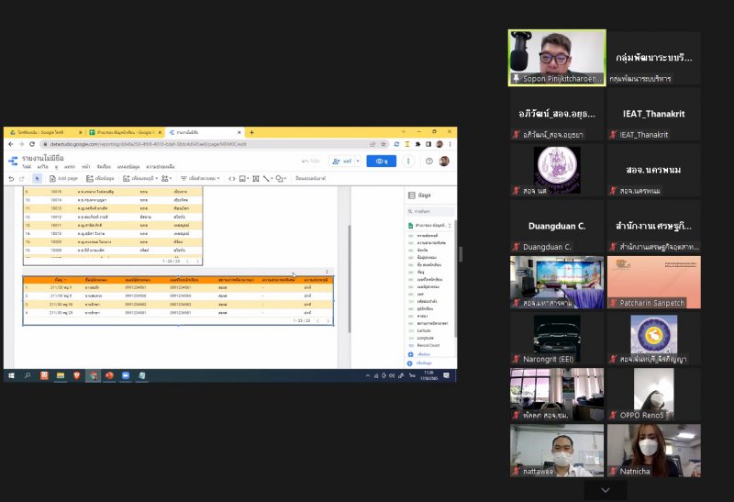Switch to the Google Sheets browser tab
The image size is (734, 502).
click(x=126, y=132)
